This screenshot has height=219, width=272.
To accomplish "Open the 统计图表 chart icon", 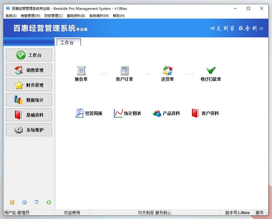I will (128, 113).
